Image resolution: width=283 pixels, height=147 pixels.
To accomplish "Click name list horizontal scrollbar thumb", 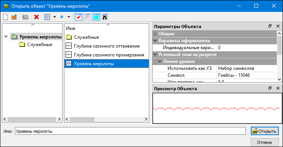I will click(82, 119).
